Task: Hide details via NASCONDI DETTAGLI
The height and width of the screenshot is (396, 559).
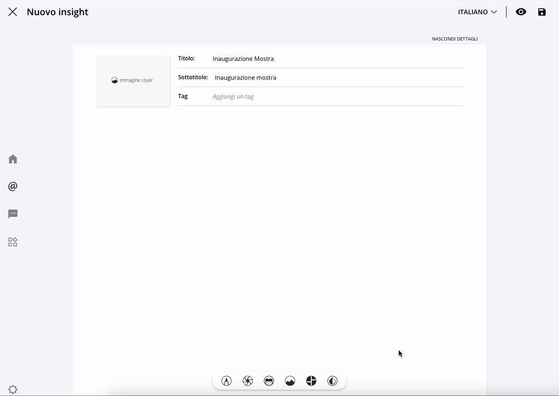Action: 454,39
